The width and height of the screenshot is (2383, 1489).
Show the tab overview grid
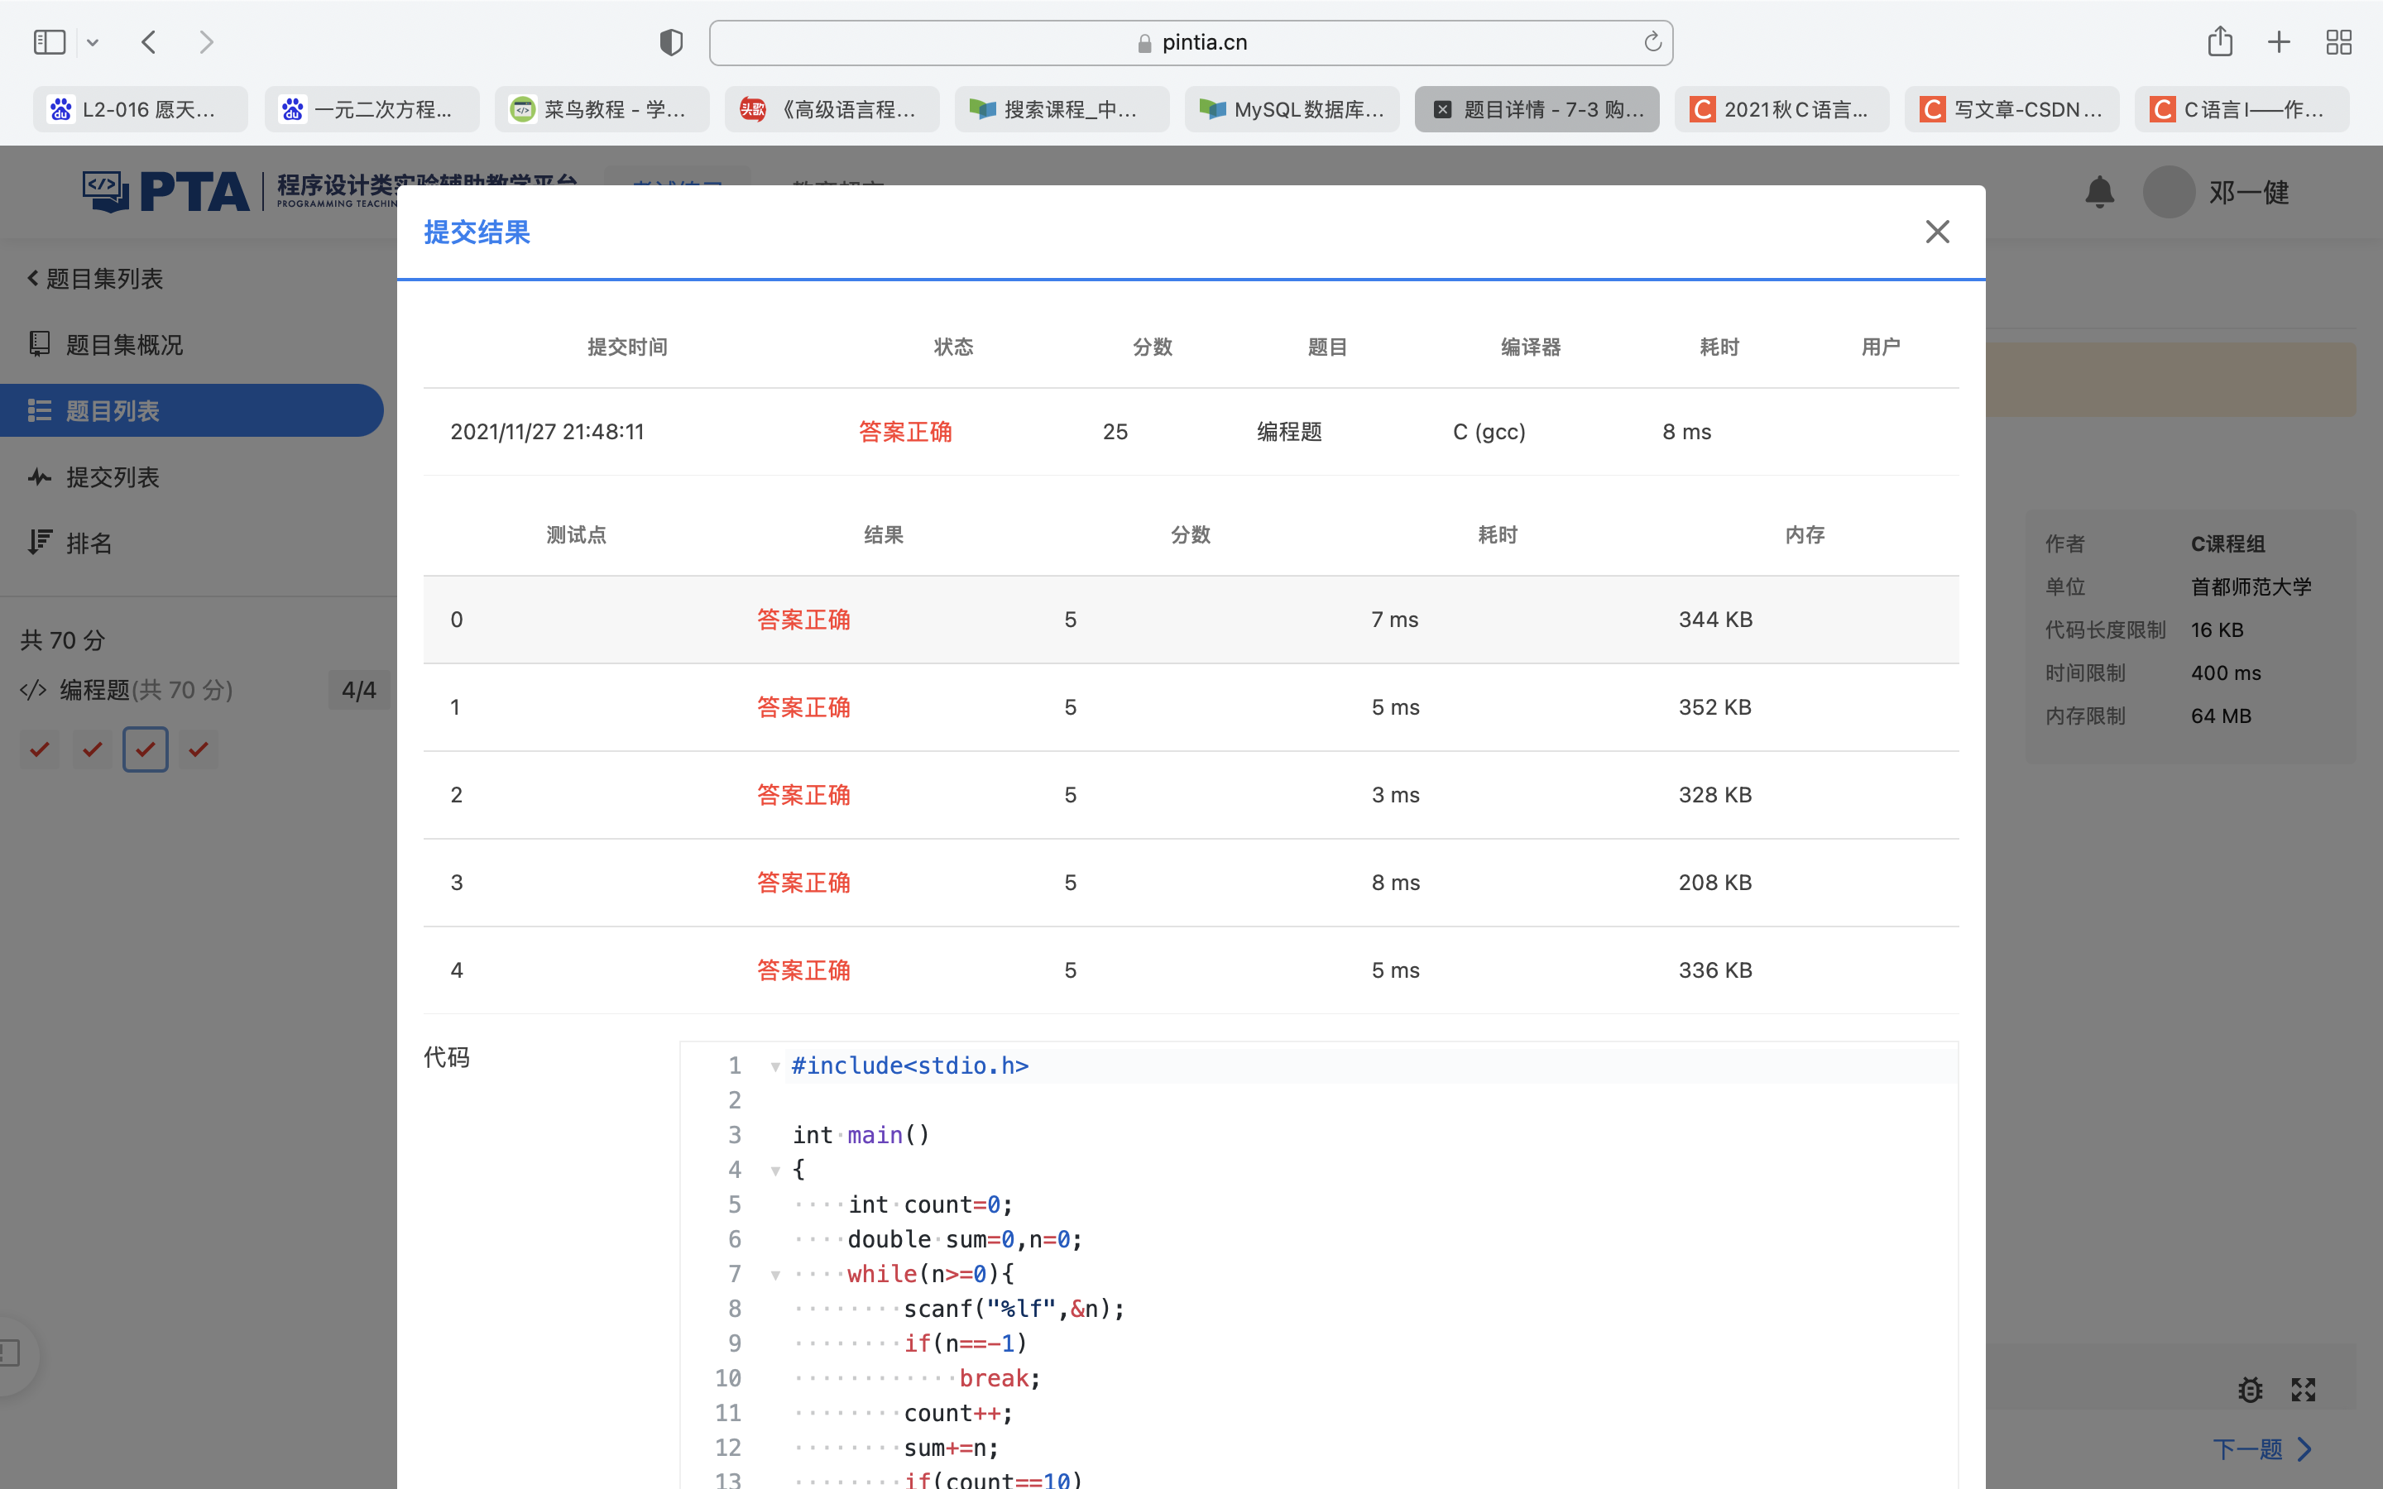tap(2338, 42)
